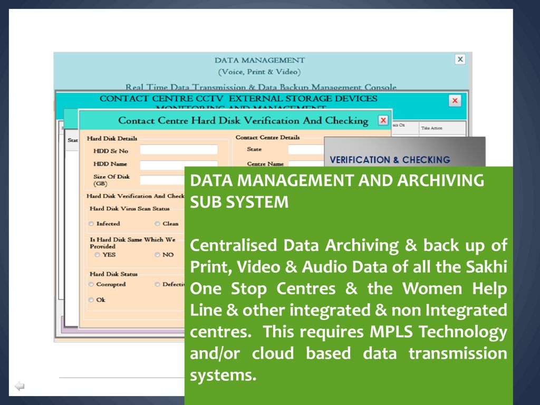Select the green Data Management and Archiving text box
This screenshot has height=405, width=540.
point(348,285)
